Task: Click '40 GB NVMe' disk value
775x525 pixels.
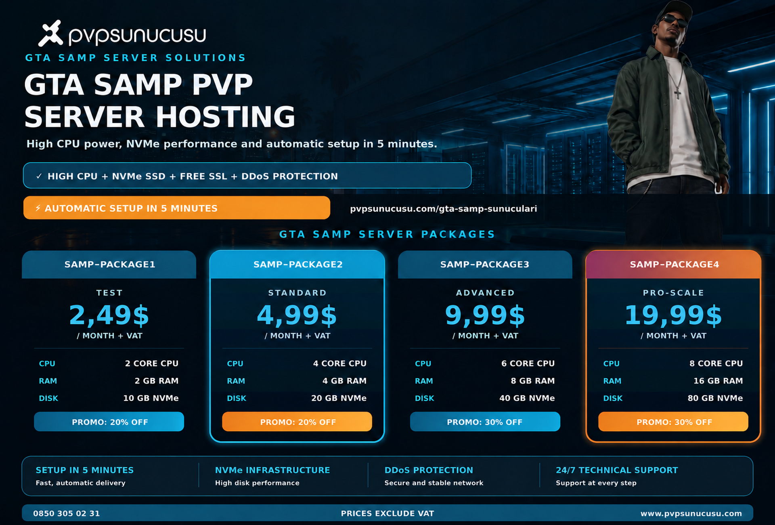Action: [527, 398]
